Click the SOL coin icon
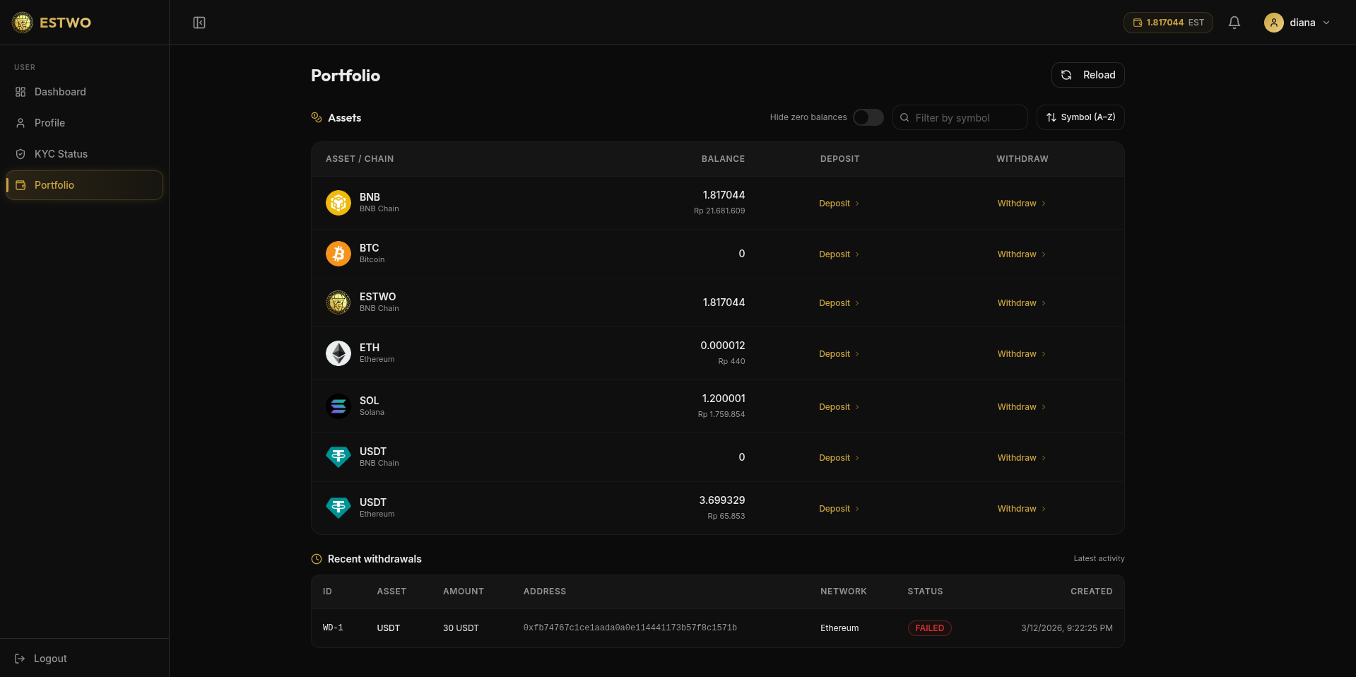The width and height of the screenshot is (1356, 677). click(338, 406)
